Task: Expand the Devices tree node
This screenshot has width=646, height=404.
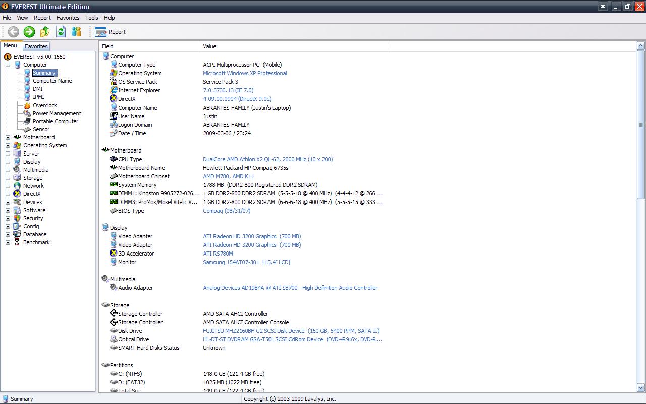Action: 8,202
